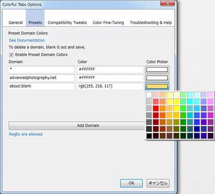Click the RegEx are allowed link

(26, 134)
